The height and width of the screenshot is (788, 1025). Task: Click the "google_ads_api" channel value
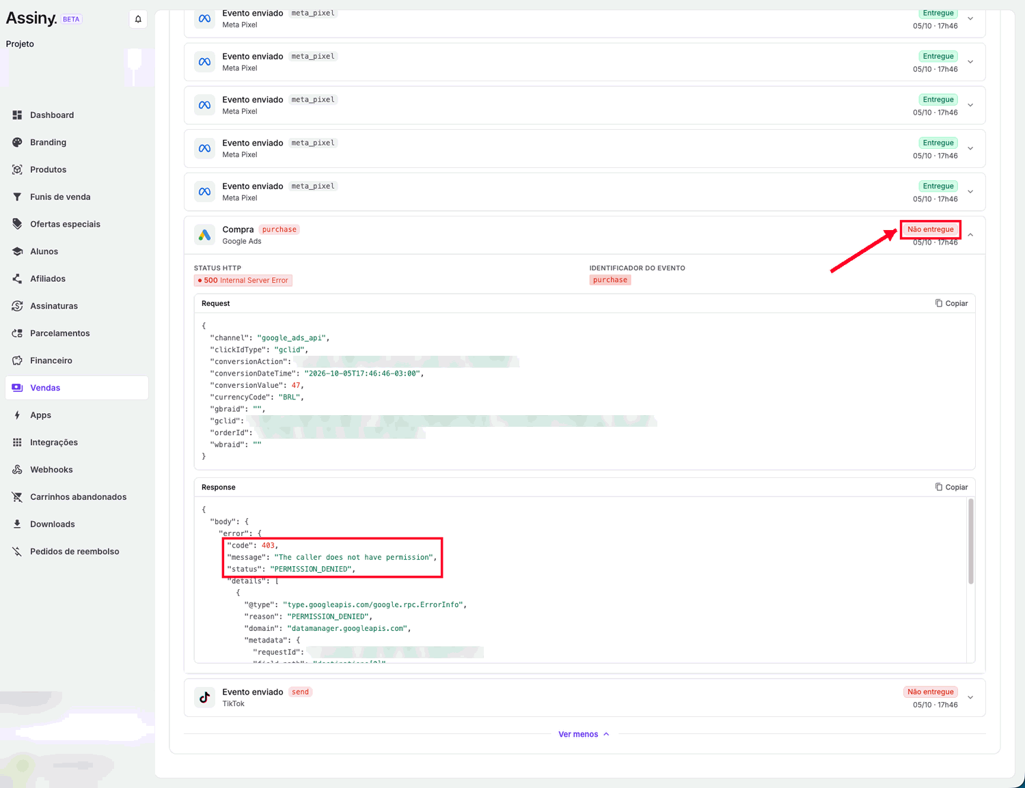pos(293,338)
